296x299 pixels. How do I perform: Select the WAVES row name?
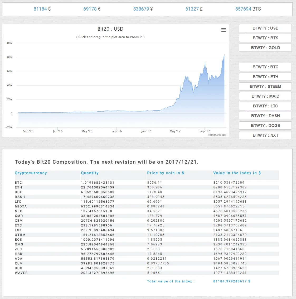(x=21, y=273)
